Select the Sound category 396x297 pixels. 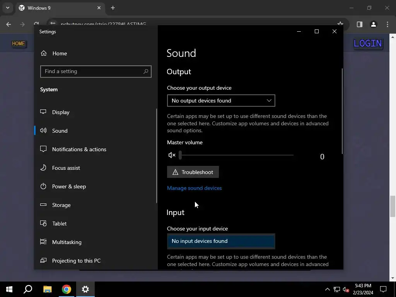(60, 131)
